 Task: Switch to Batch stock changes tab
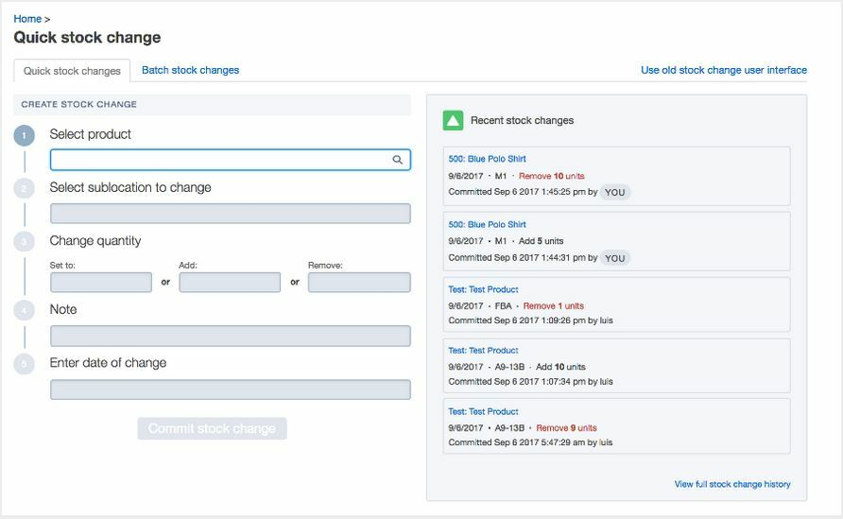(190, 70)
